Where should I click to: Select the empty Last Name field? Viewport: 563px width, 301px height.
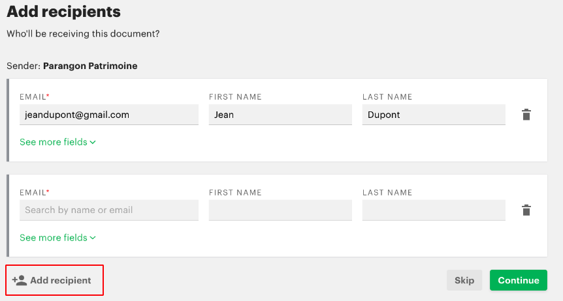[x=434, y=210]
